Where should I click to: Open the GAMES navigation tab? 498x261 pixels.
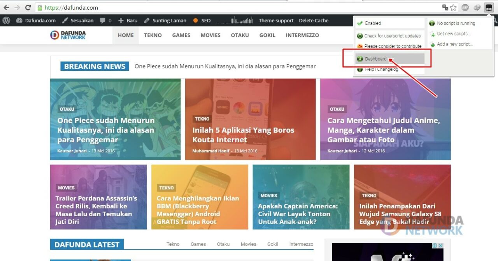click(181, 35)
